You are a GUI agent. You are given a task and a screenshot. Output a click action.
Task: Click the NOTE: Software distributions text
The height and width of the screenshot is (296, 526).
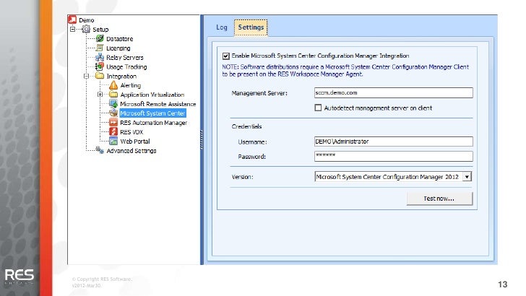345,71
